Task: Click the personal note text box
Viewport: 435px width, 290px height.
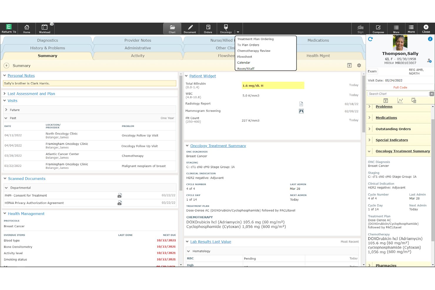Action: tap(90, 83)
